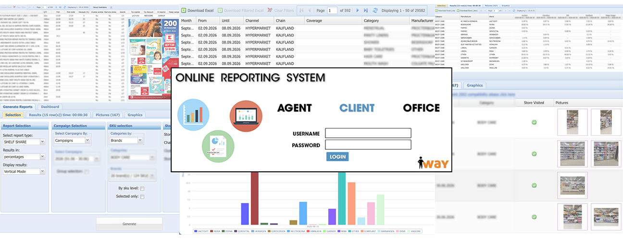Sort by the Chain column header
The image size is (623, 239).
pos(289,21)
